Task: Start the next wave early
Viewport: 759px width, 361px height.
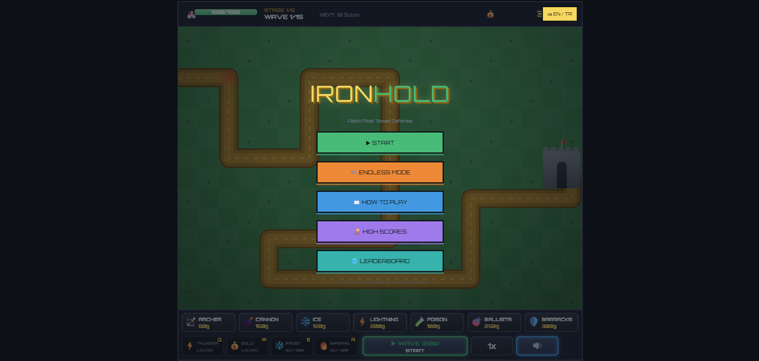Action: click(415, 346)
